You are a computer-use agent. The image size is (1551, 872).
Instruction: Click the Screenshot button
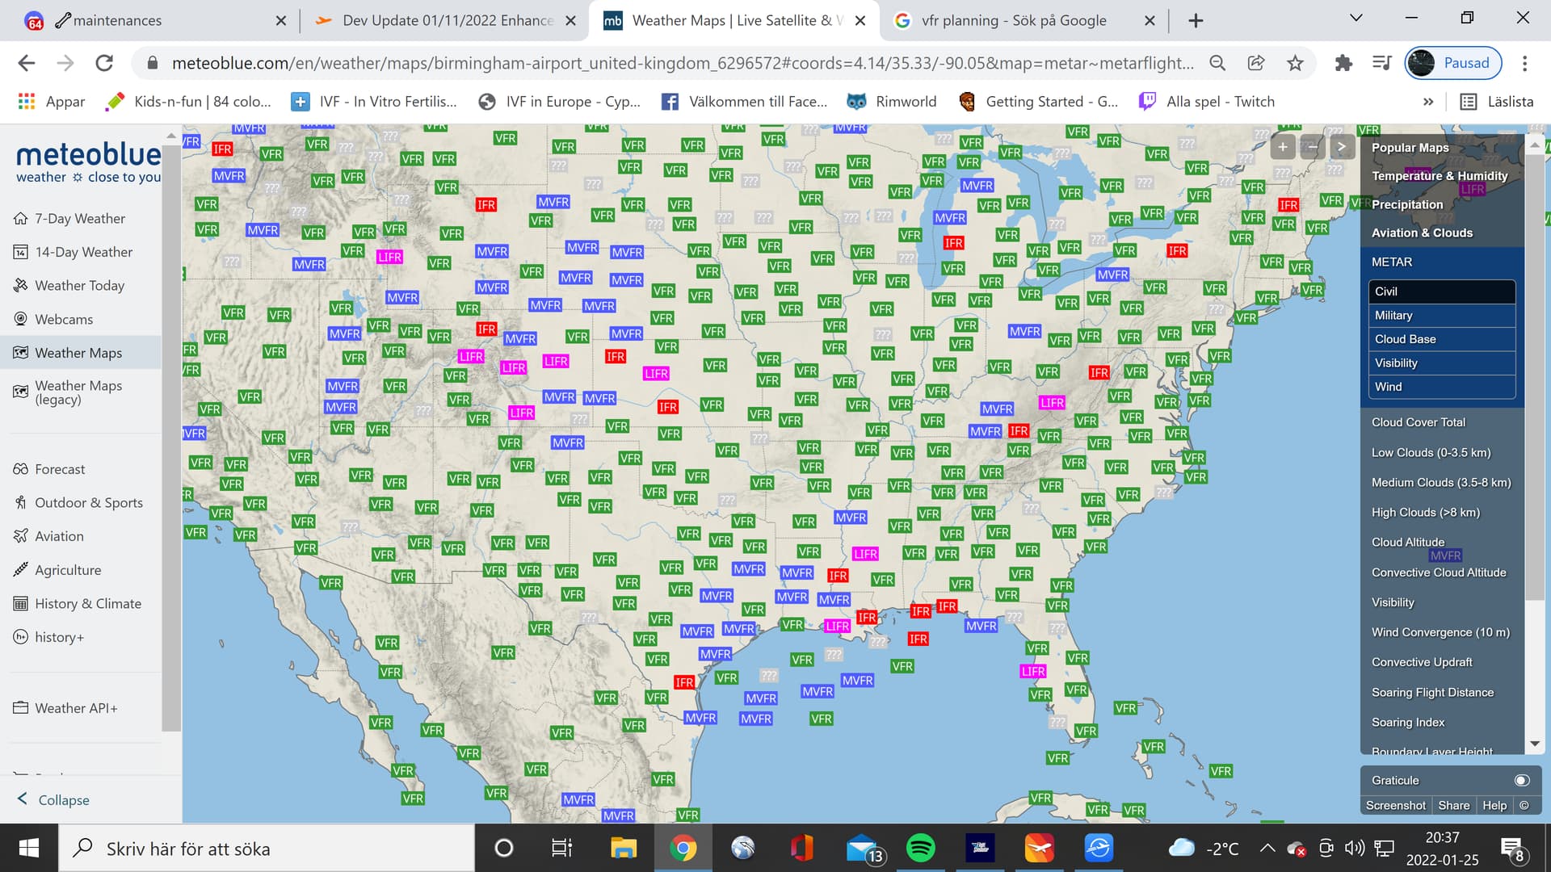(x=1395, y=805)
